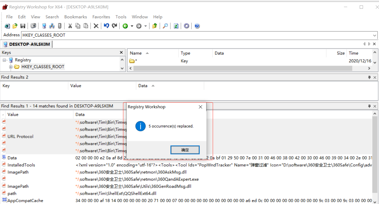Screen dimensions: 379x204
Task: Select the 360GenRoadMsg.dll ImagePath row
Action: [x=186, y=186]
